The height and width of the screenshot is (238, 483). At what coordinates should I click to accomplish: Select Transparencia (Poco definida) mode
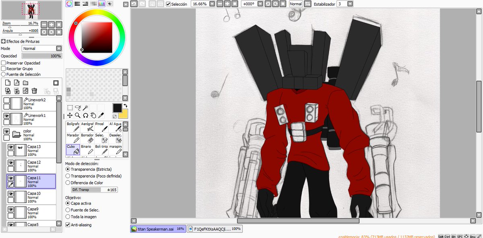tap(68, 176)
